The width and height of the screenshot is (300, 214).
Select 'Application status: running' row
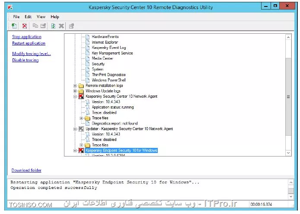click(113, 107)
